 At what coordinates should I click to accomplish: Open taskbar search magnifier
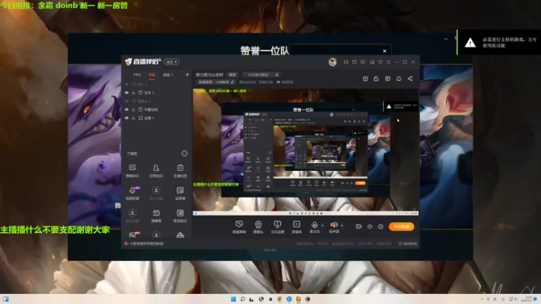[x=243, y=299]
